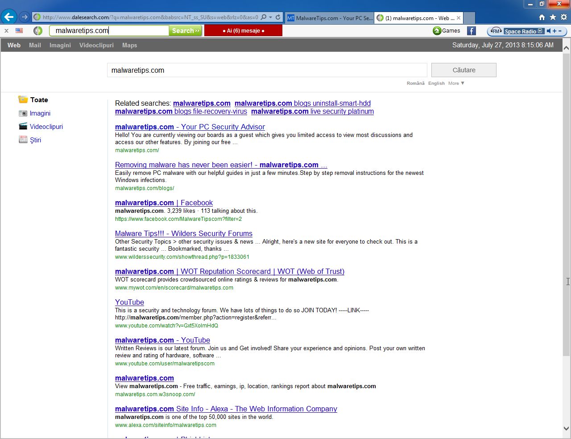Viewport: 571px width, 439px height.
Task: Open the standalone 'YouTube' result title
Action: point(129,302)
